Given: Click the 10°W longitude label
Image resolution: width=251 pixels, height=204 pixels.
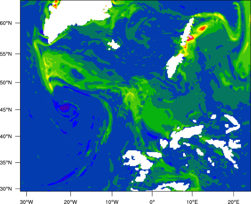Looking at the screenshot, I should pyautogui.click(x=112, y=202).
